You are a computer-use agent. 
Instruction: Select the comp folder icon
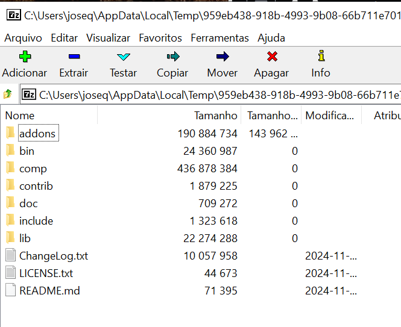click(x=10, y=169)
